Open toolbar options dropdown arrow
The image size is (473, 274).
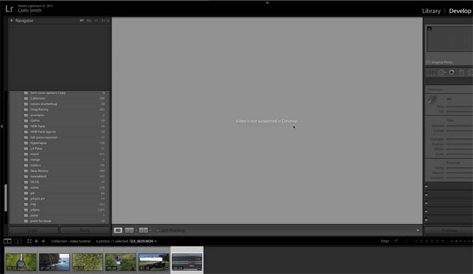[418, 230]
